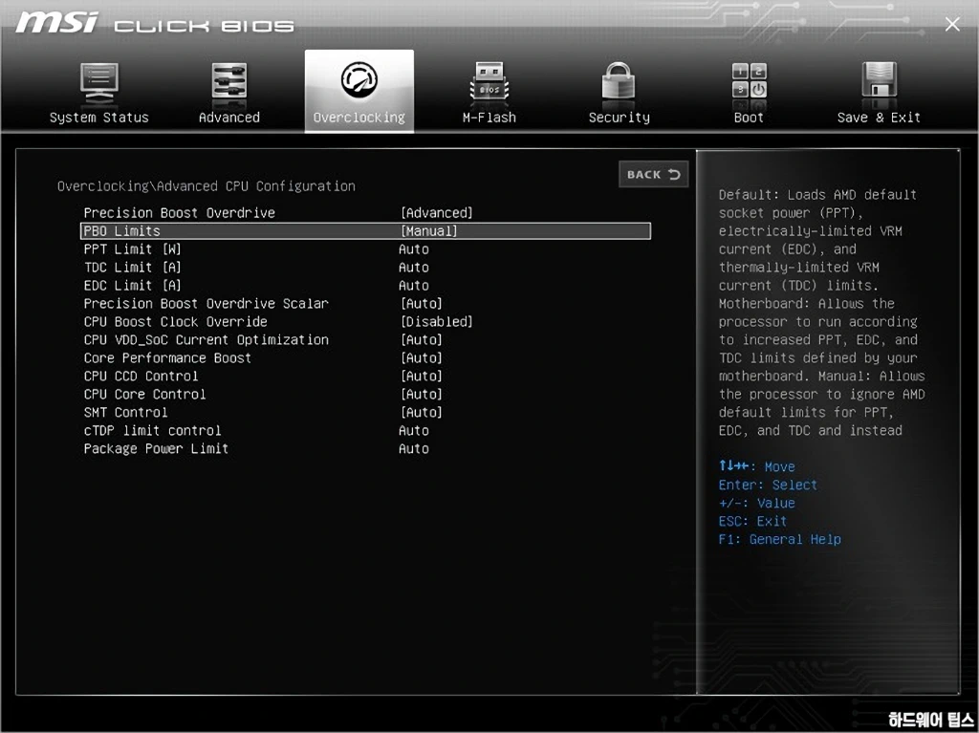The image size is (979, 733).
Task: Open the Boot numbered keys icon
Action: click(749, 81)
